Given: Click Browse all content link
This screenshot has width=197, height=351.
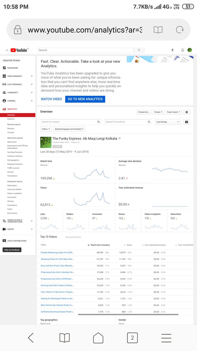Looking at the screenshot, I should (x=73, y=237).
